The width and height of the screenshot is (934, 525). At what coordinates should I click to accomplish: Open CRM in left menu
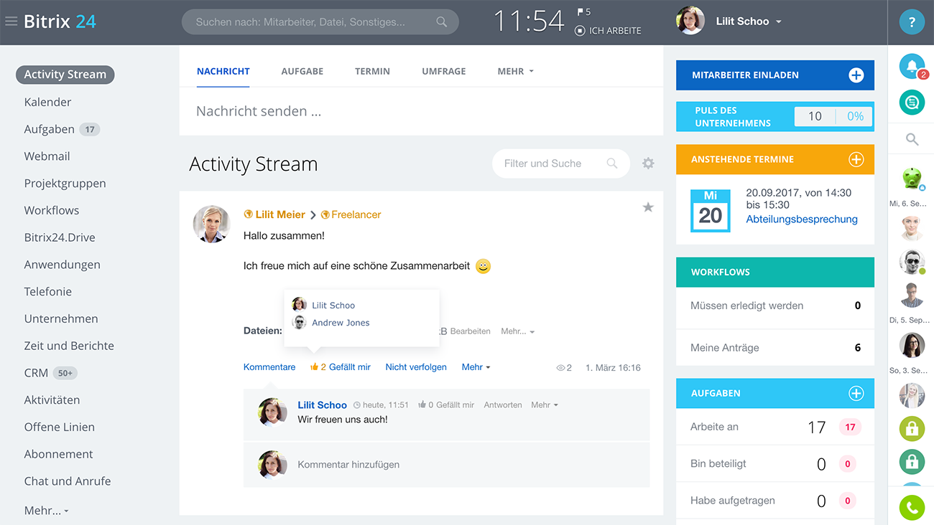36,373
